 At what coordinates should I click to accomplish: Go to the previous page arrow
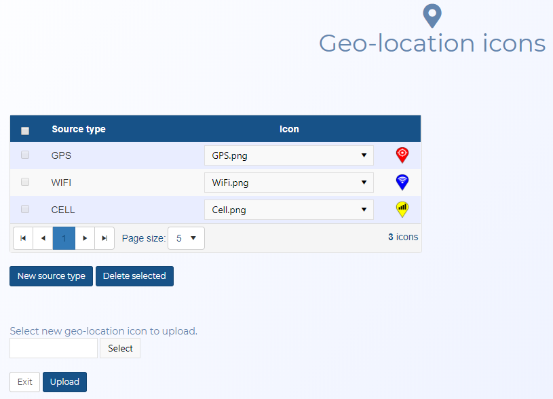tap(43, 238)
